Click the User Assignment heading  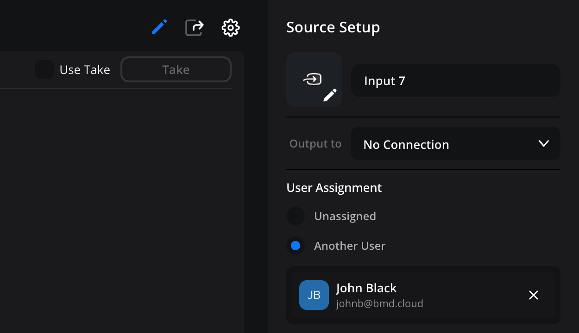coord(334,188)
